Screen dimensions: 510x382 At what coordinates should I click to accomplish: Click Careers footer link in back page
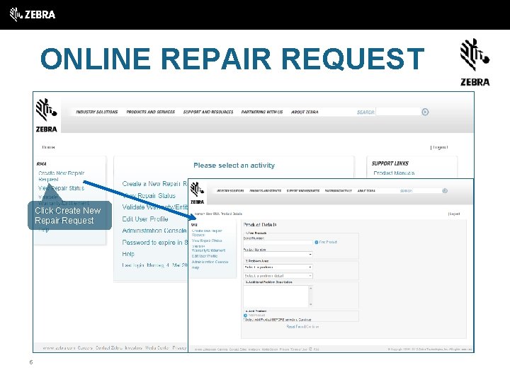tap(85, 347)
